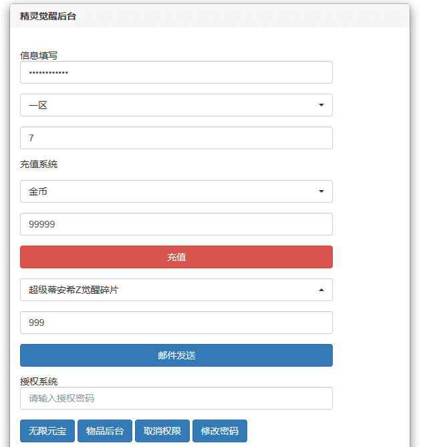Click the 无限元宝 button
This screenshot has width=423, height=447.
tap(47, 431)
